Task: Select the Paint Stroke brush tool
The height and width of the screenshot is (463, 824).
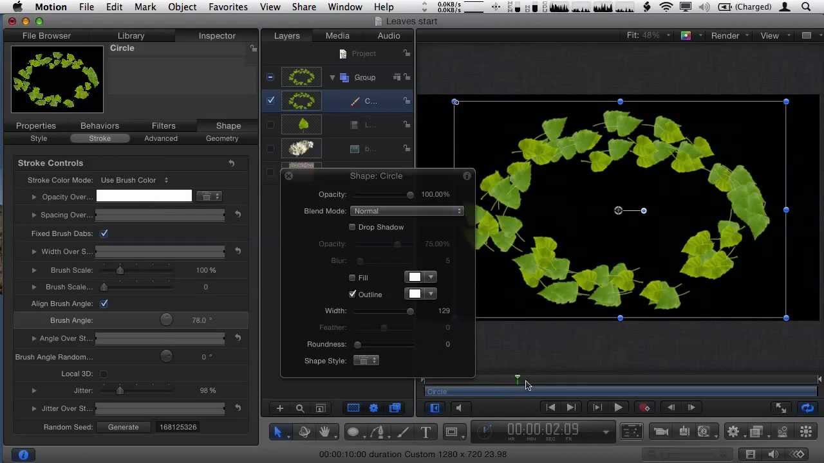Action: 403,432
